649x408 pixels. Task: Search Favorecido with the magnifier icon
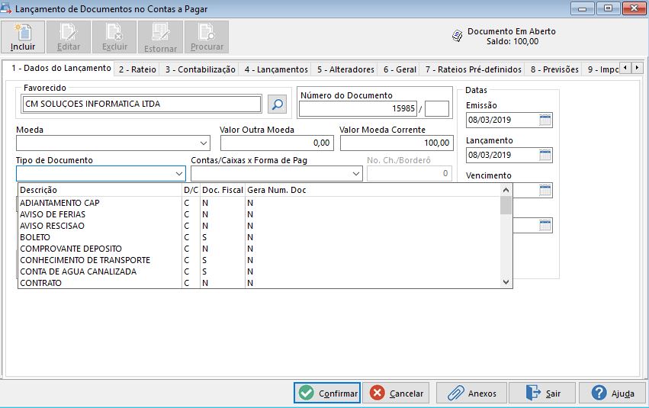tap(278, 104)
